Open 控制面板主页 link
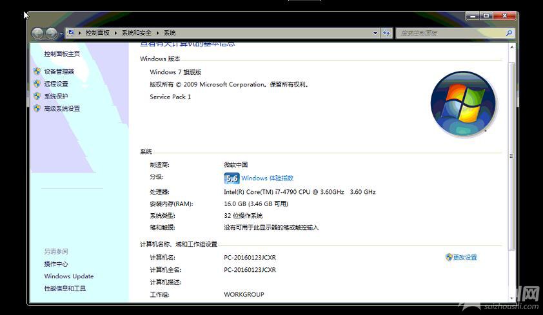Screen dimensions: 543x315 (x=62, y=53)
